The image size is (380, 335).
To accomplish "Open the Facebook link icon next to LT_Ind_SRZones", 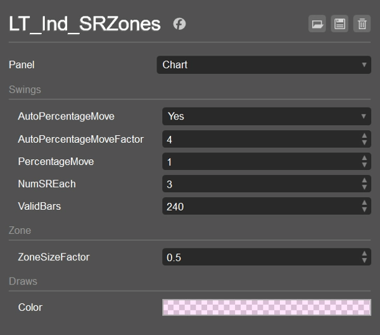I will tap(179, 24).
